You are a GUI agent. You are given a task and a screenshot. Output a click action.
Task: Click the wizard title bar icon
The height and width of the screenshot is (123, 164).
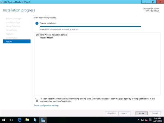(x=2, y=2)
